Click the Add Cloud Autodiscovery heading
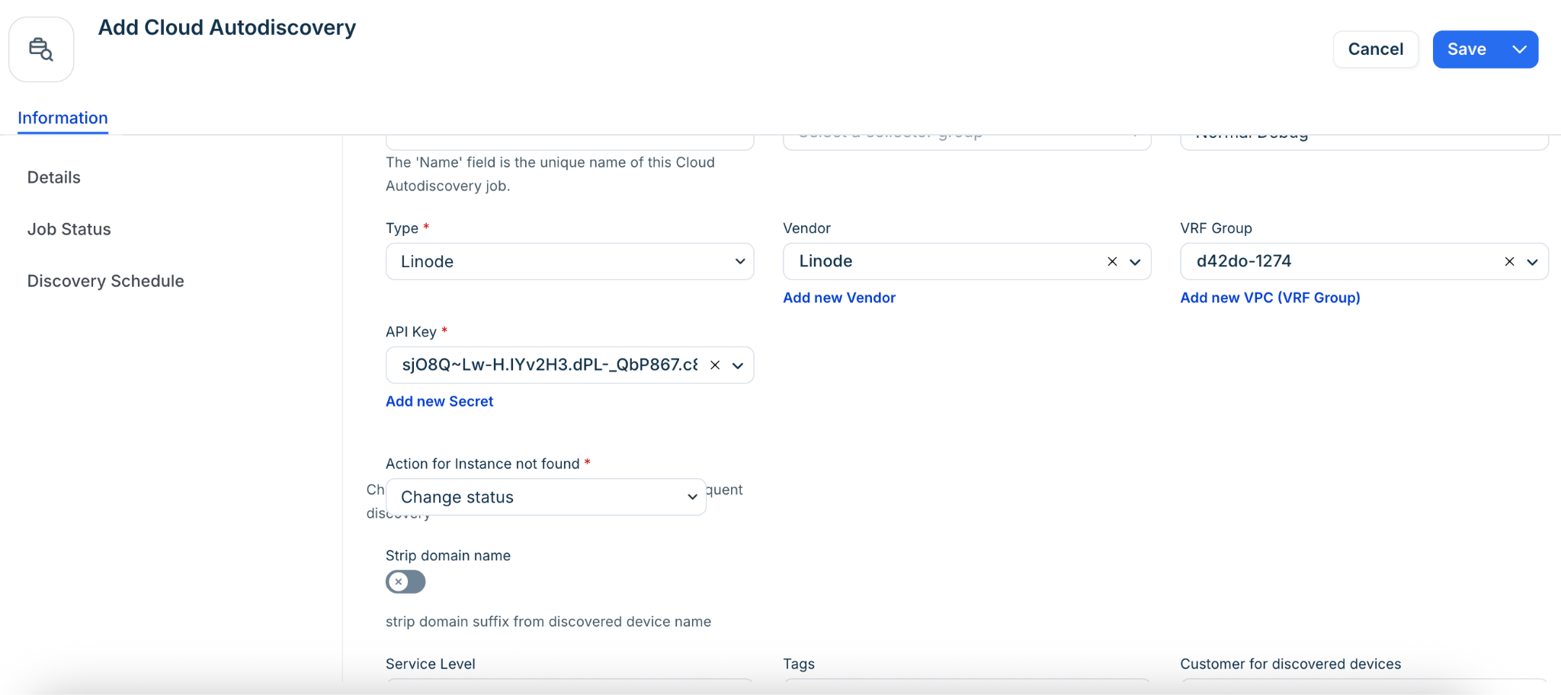The width and height of the screenshot is (1561, 695). coord(227,27)
